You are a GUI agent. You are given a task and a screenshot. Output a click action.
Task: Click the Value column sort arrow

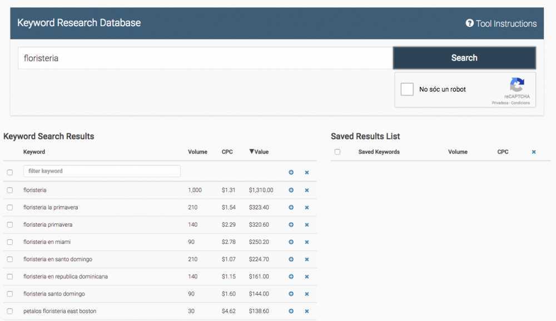pos(251,152)
